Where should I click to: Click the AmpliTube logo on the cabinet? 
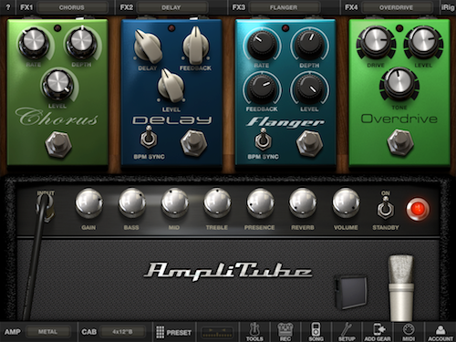228,271
